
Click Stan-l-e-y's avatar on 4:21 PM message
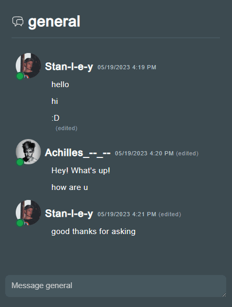28,213
